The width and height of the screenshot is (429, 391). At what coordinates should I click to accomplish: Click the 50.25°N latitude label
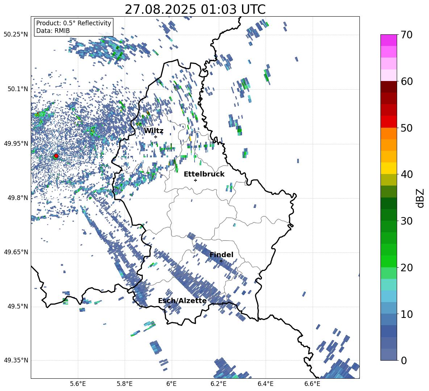(16, 35)
